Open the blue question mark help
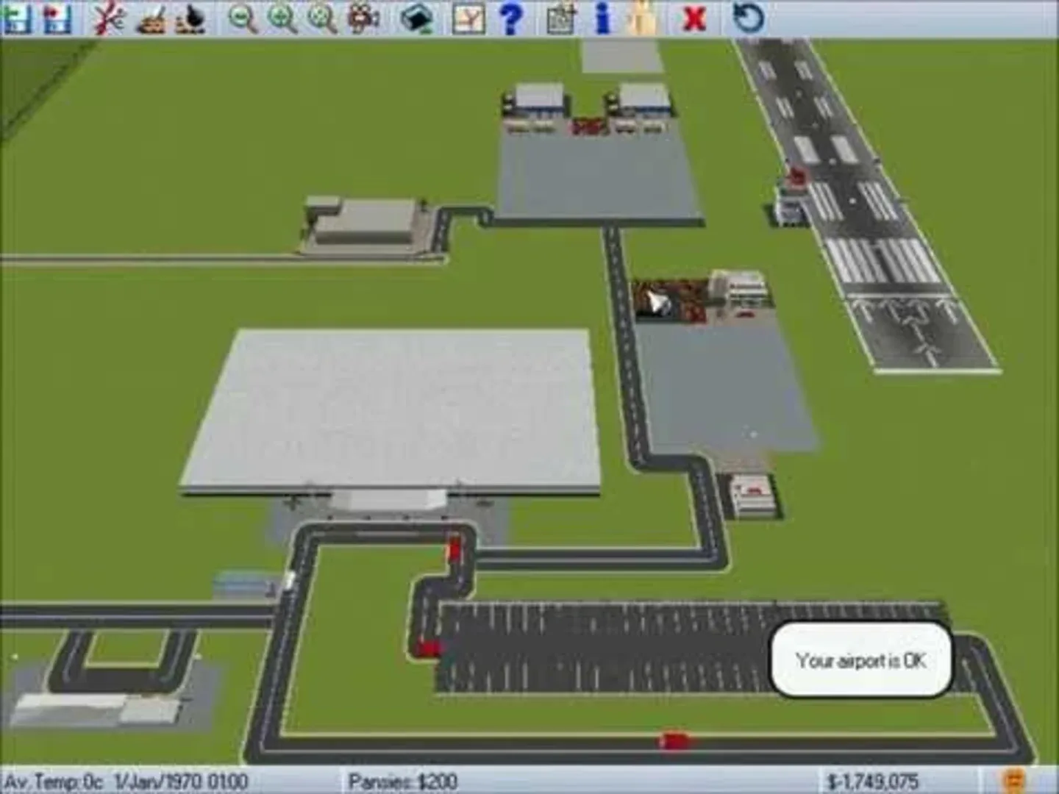Viewport: 1059px width, 794px height. coord(510,18)
